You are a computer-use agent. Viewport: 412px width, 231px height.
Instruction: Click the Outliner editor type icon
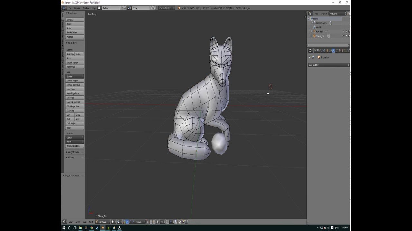coord(311,13)
